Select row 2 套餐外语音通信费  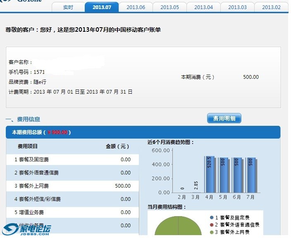pyautogui.click(x=72, y=172)
